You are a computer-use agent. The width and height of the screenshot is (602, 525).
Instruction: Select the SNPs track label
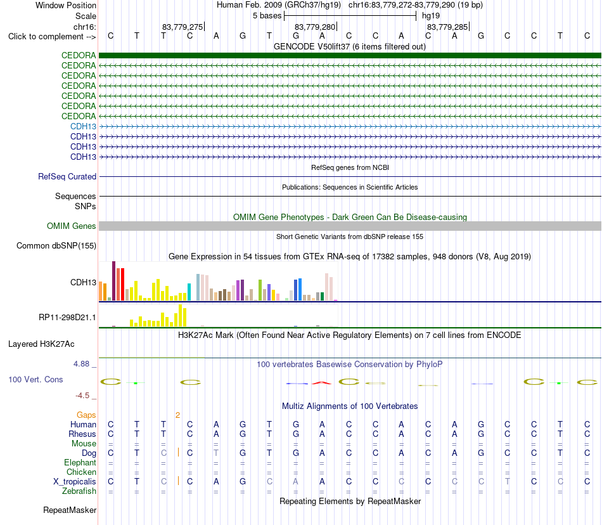click(86, 206)
